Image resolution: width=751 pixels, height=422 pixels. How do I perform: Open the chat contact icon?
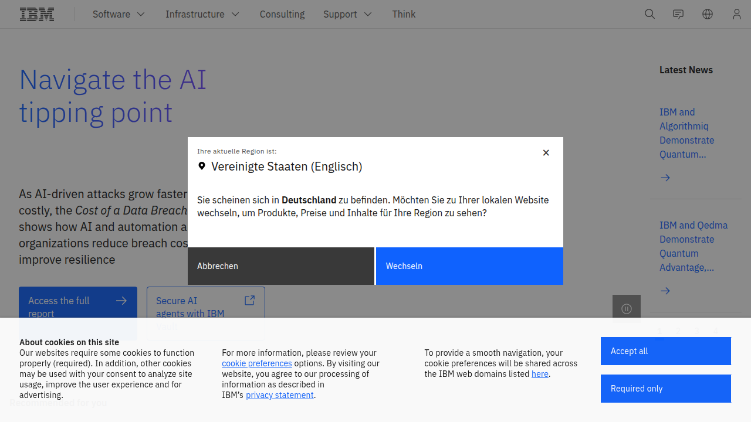pos(678,14)
